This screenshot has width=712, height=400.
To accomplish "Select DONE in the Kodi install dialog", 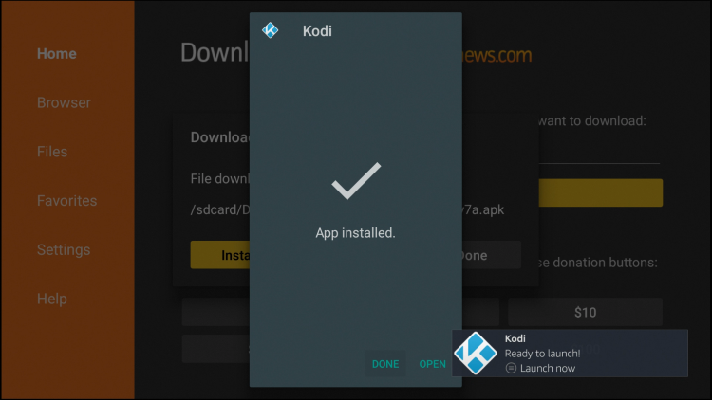I will click(385, 364).
